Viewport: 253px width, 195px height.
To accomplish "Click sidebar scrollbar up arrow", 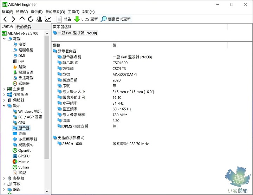I will click(x=47, y=33).
